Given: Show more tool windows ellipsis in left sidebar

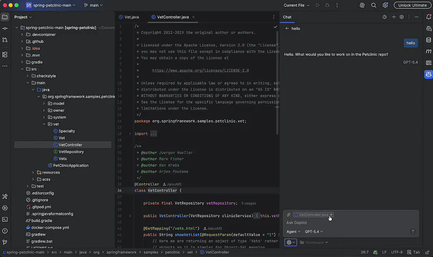Looking at the screenshot, I should [5, 66].
